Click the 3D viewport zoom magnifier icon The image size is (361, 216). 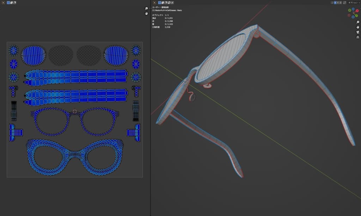click(357, 22)
